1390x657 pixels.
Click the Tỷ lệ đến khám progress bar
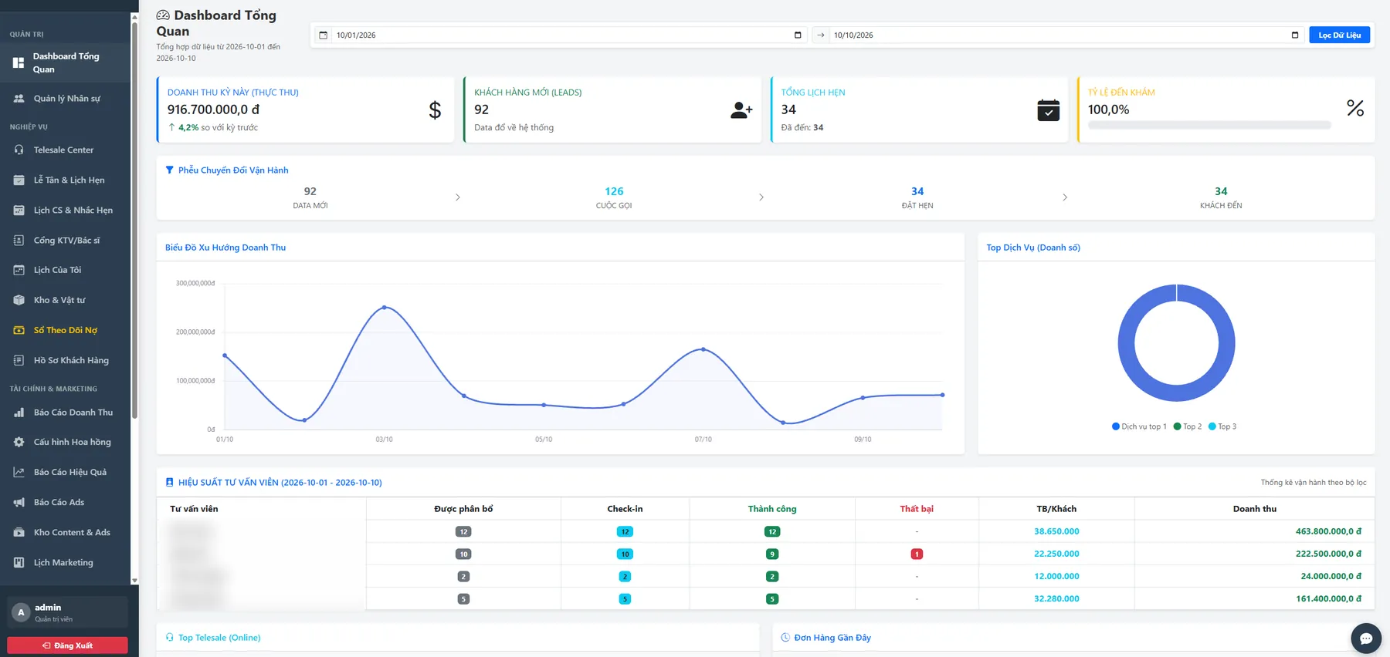pos(1209,125)
